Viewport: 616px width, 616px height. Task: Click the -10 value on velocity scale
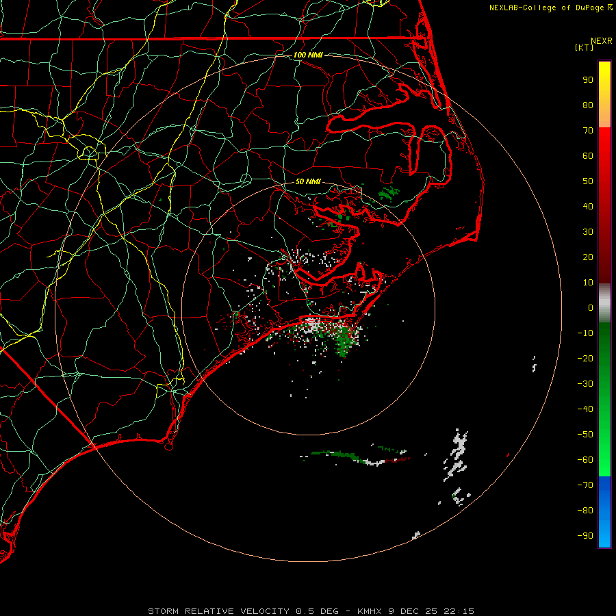585,333
